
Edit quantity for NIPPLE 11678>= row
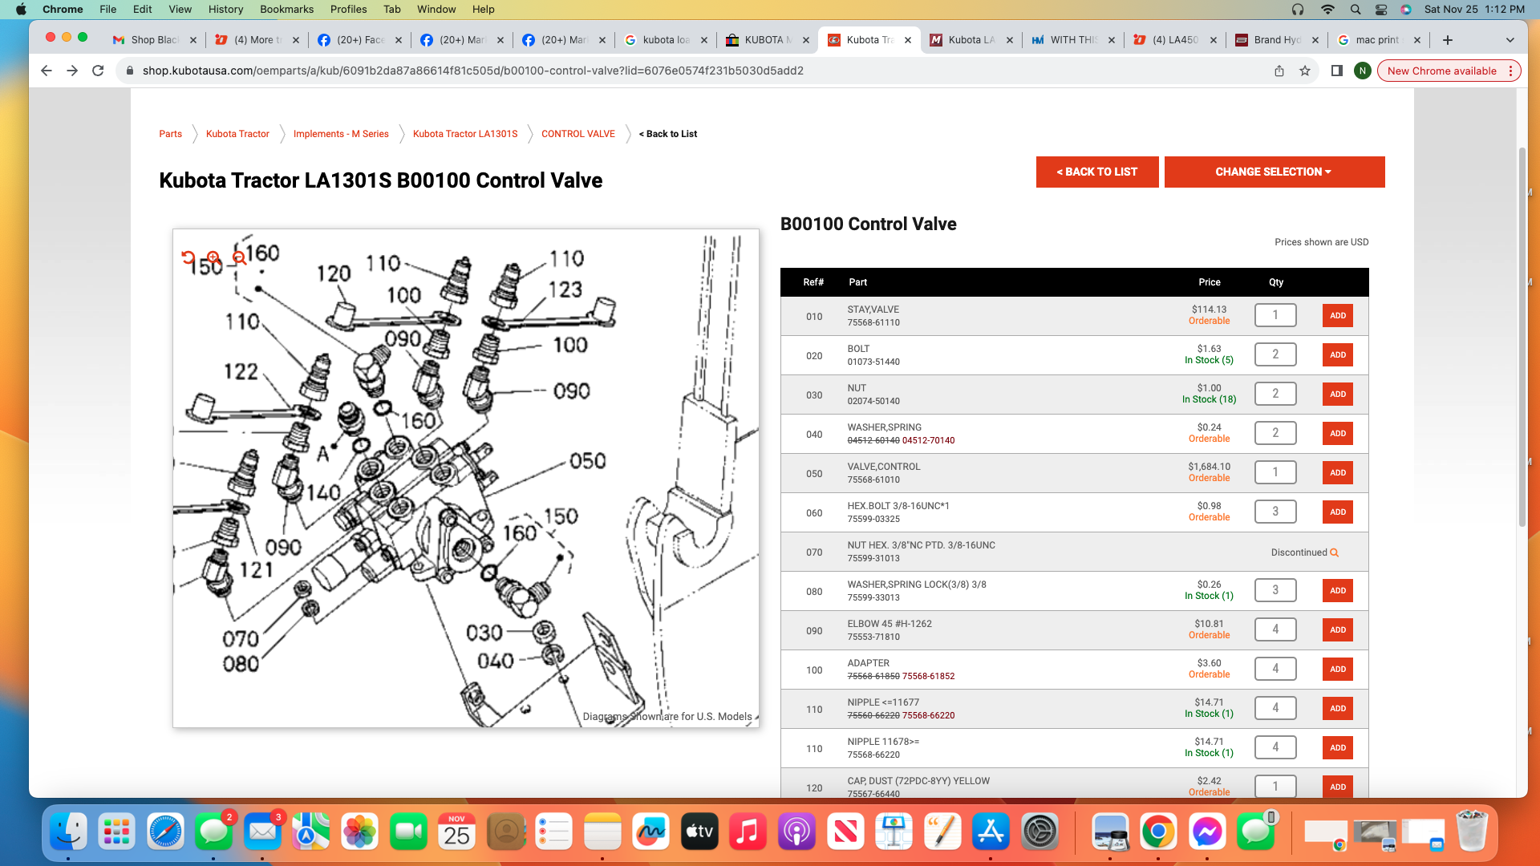point(1275,747)
